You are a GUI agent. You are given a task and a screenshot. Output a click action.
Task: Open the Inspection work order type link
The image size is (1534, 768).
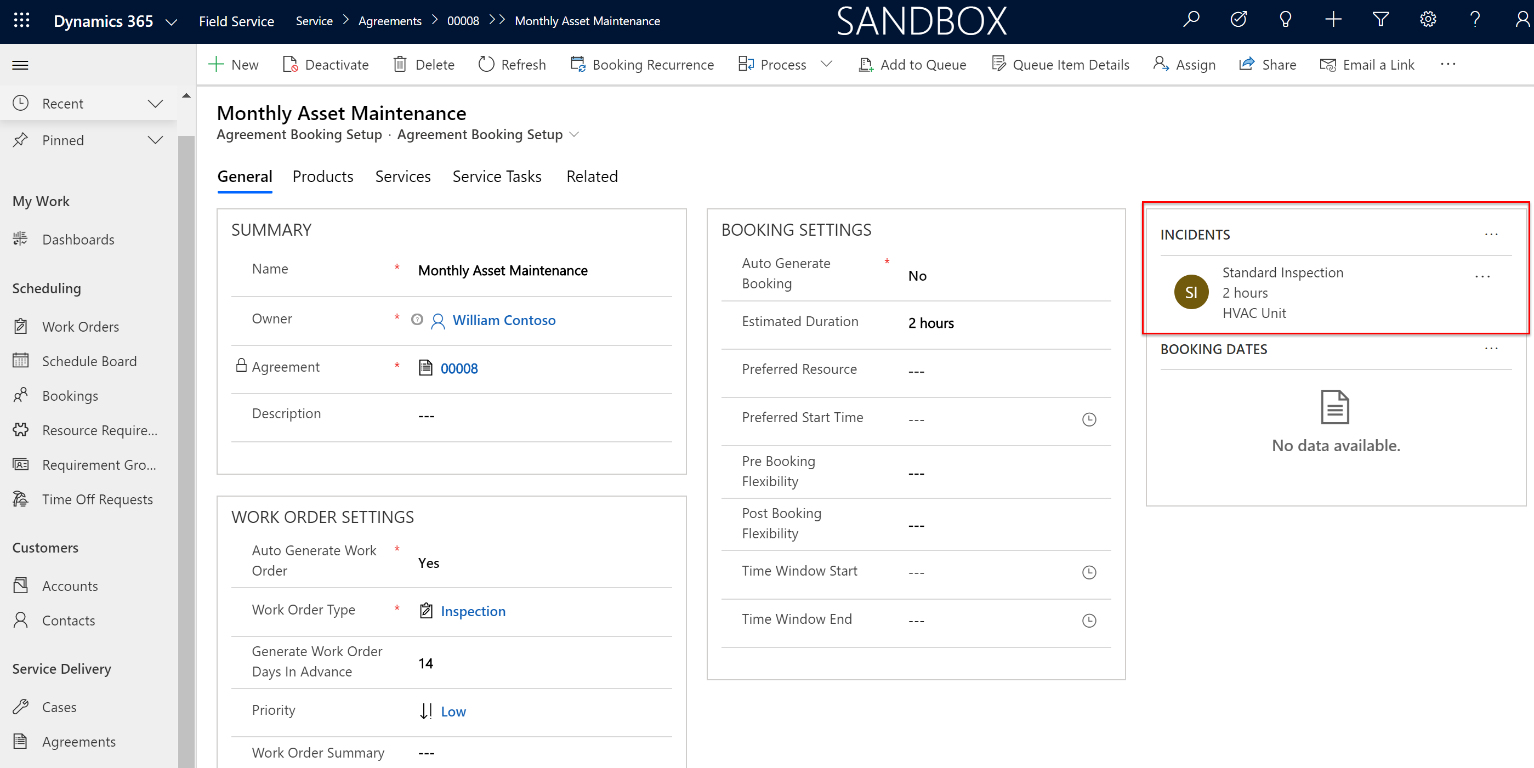[x=473, y=611]
